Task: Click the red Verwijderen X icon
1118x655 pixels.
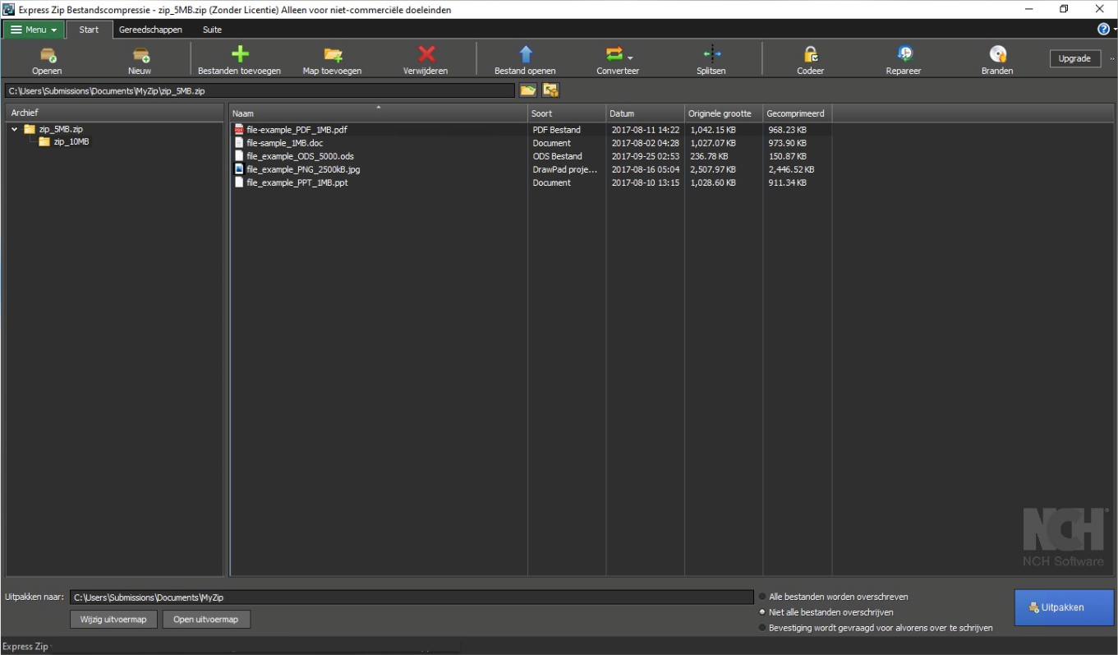Action: pos(426,55)
